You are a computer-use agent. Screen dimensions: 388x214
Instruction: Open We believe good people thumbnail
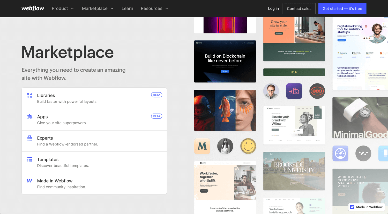[x=360, y=191]
